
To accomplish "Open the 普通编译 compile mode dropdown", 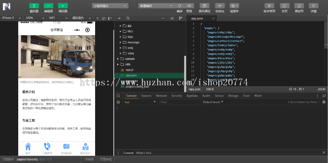I will 156,6.
